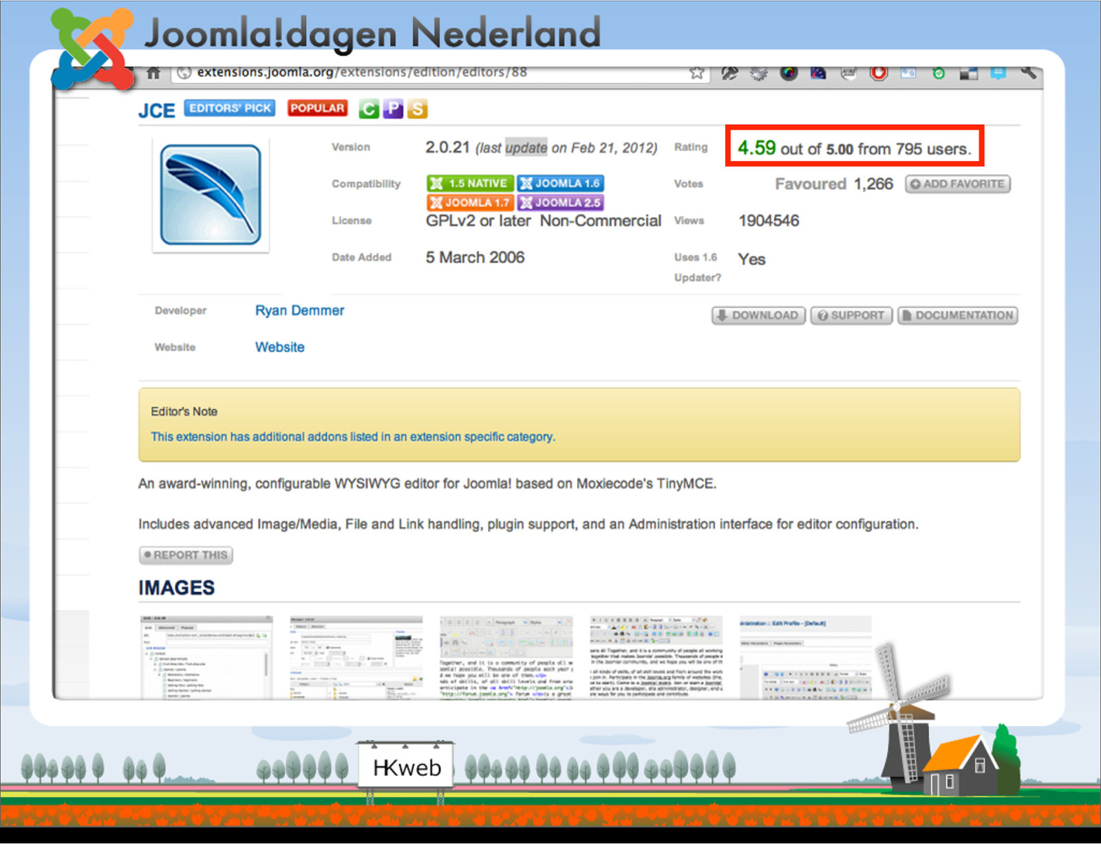Click the IMAGES section heading
1101x848 pixels.
coord(177,588)
